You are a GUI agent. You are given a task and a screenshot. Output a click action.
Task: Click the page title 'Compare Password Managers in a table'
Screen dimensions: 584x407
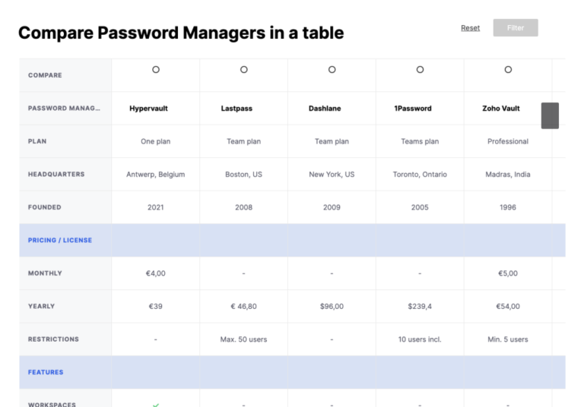[181, 33]
